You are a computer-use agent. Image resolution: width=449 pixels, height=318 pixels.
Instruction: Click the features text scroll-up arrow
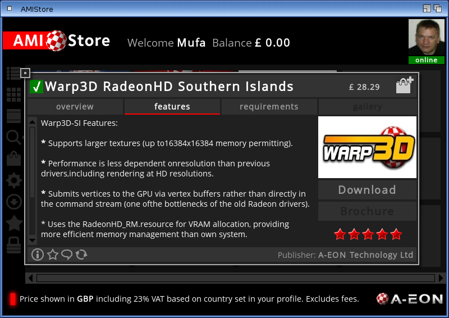point(33,122)
